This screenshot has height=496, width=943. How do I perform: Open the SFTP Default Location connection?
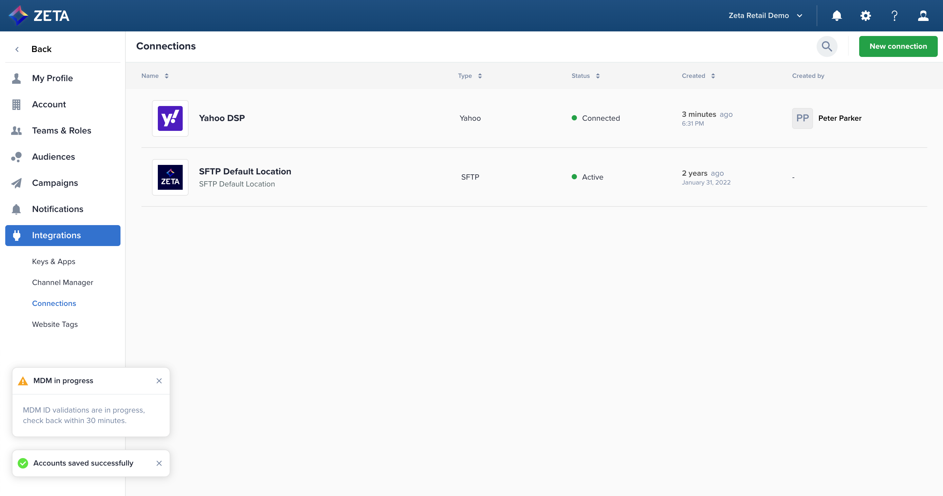pyautogui.click(x=245, y=171)
